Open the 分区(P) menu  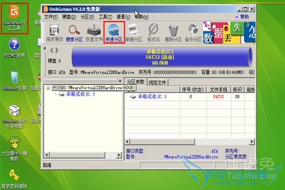tap(87, 17)
